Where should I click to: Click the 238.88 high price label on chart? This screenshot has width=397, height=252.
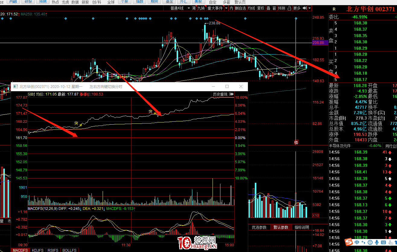coord(214,23)
